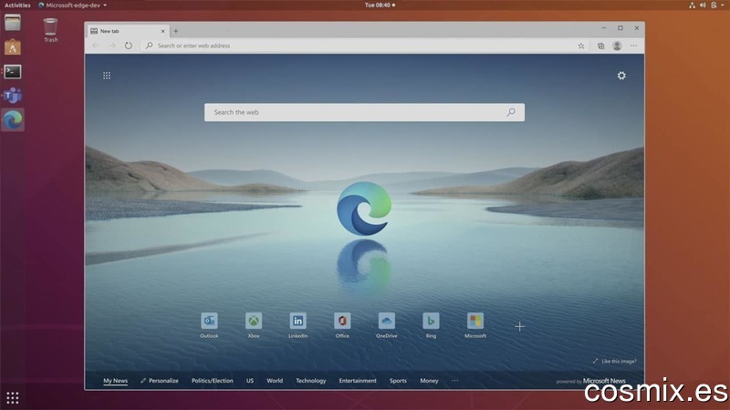Open the user profile avatar

(618, 46)
